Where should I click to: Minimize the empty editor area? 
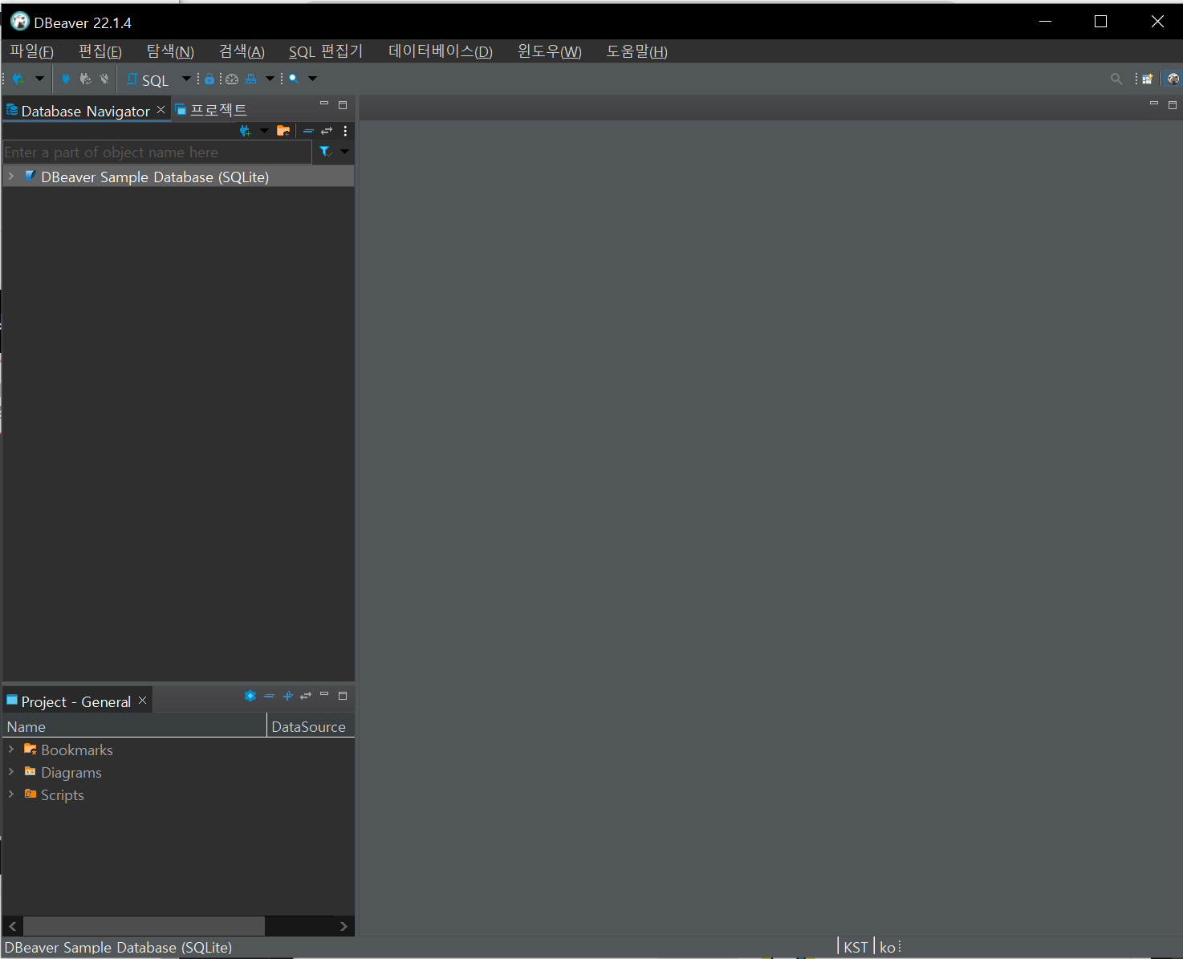[1154, 104]
